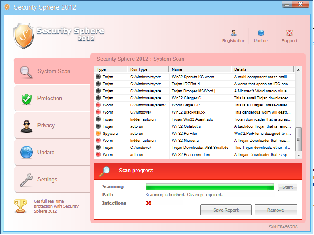Click the results list scrollbar thumb
314x235 pixels.
point(298,139)
